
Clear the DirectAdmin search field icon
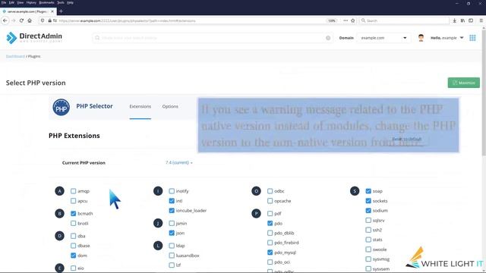[328, 38]
